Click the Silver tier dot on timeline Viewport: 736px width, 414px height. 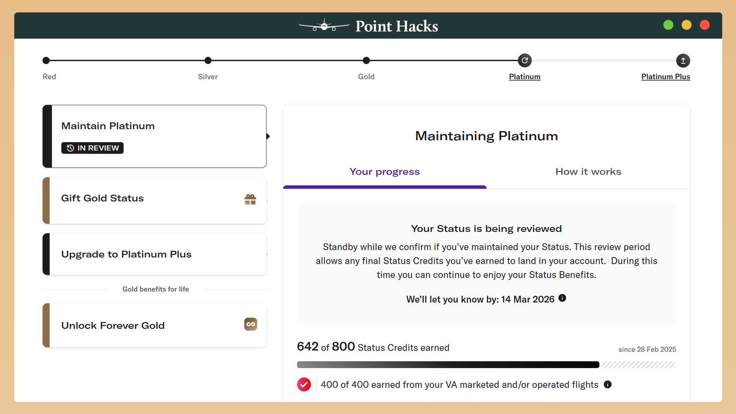pyautogui.click(x=208, y=60)
